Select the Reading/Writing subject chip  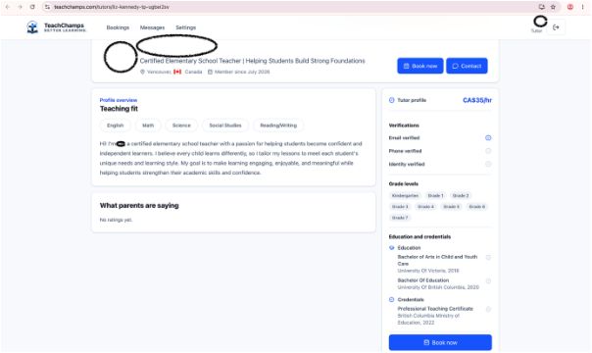(x=278, y=126)
